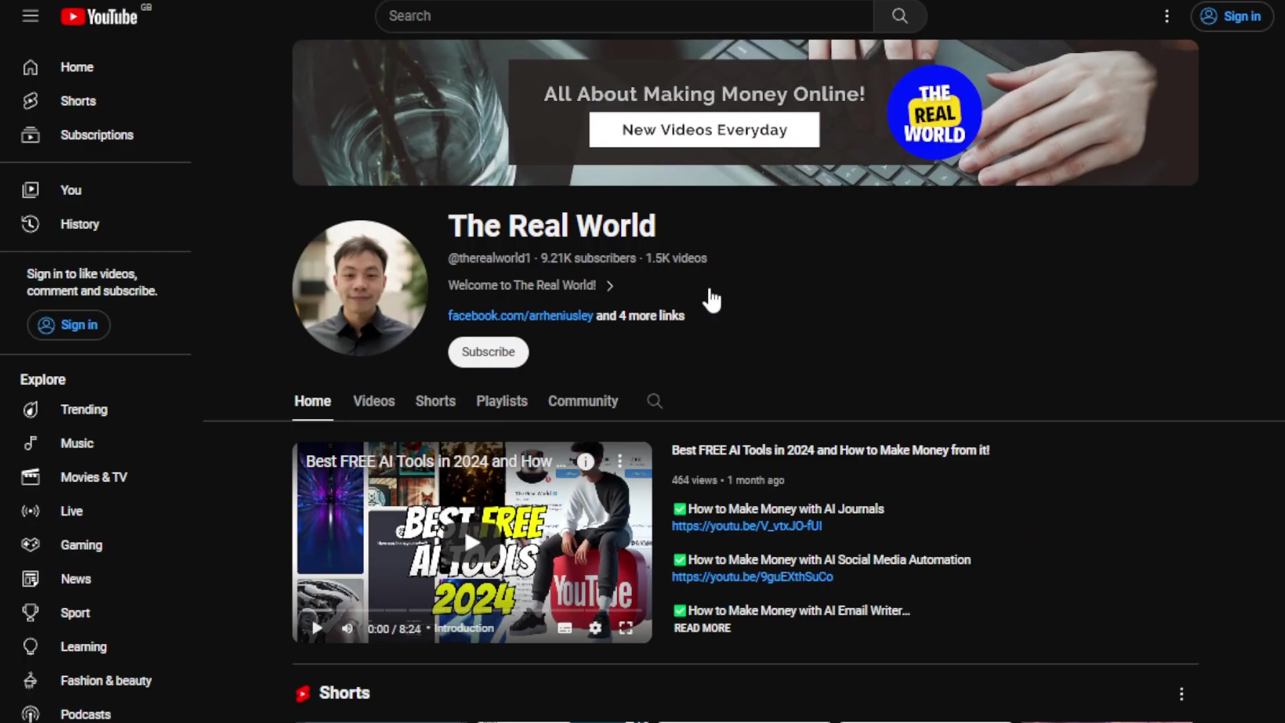The width and height of the screenshot is (1285, 723).
Task: Click the Home icon in the sidebar
Action: tap(30, 67)
